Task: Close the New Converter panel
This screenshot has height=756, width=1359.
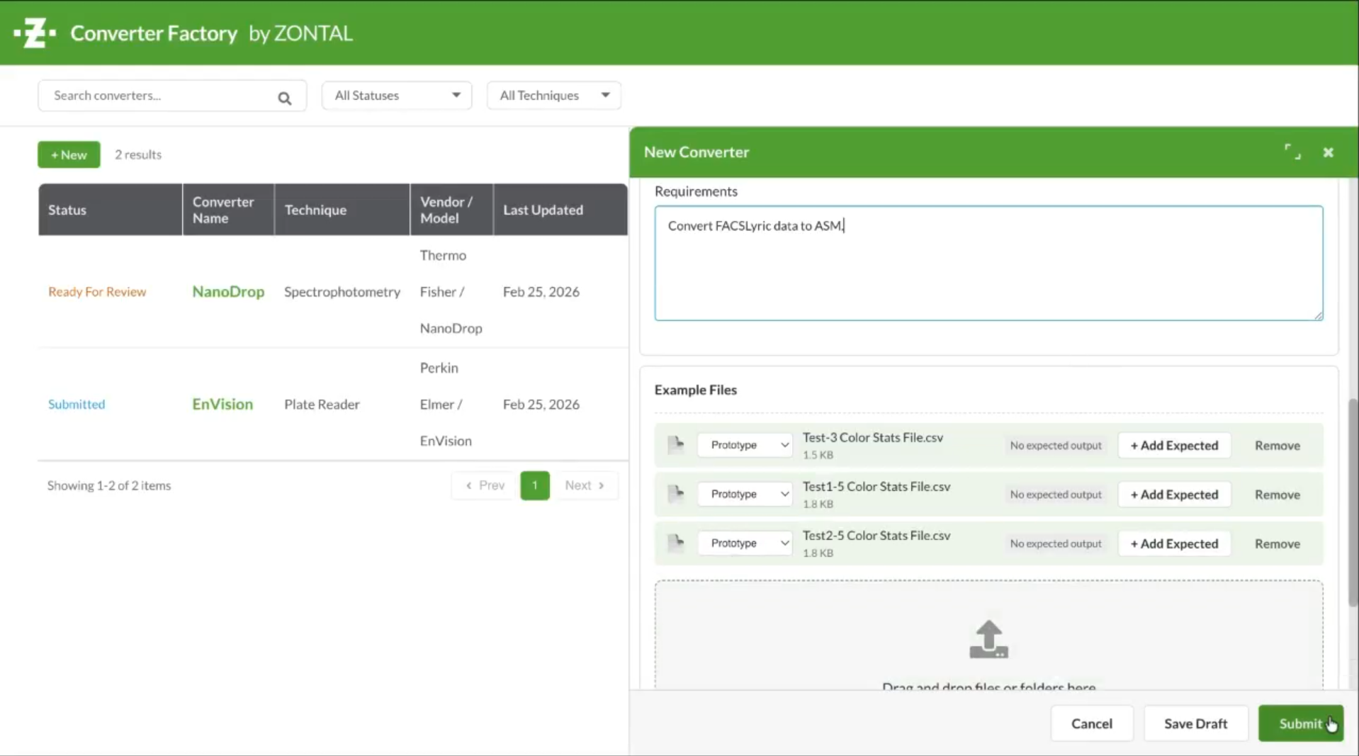Action: 1328,152
